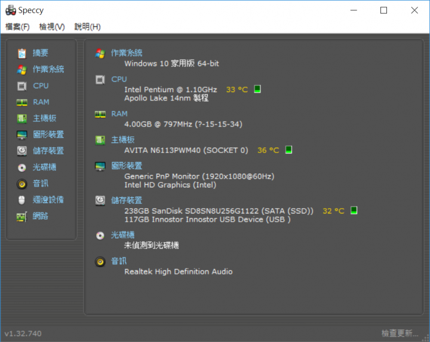The image size is (430, 342).
Task: Select 週邊設備 in the sidebar
Action: pos(48,200)
